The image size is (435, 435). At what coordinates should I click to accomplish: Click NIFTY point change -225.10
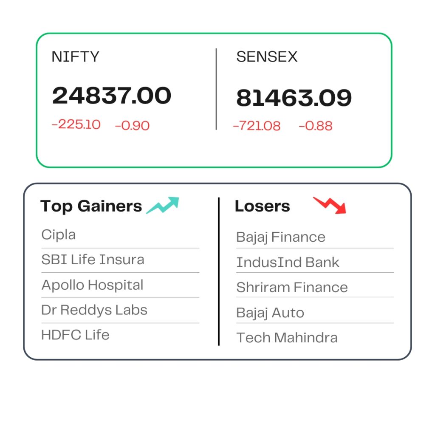click(x=76, y=124)
